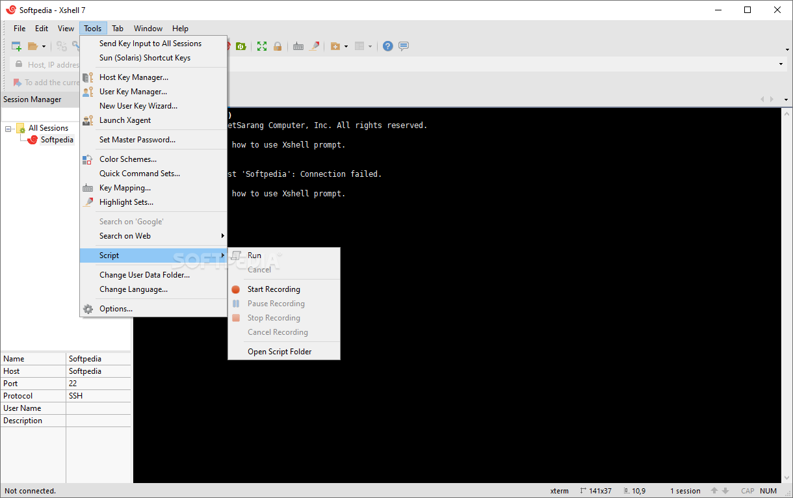793x498 pixels.
Task: Choose Change User Data Folder
Action: tap(153, 275)
